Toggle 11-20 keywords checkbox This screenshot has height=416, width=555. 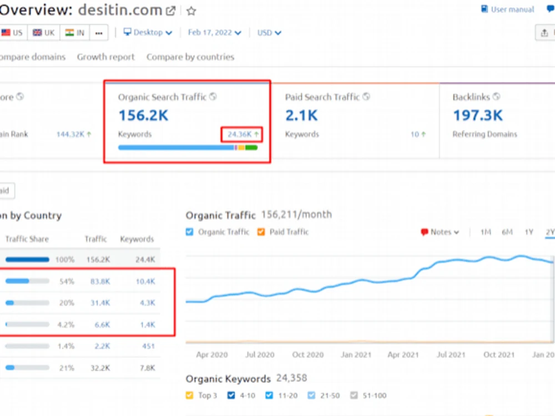coord(269,395)
